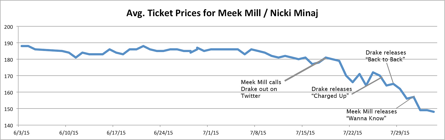Select the "Meek Mill calls Drake out on Twitter" annotation
Image resolution: width=445 pixels, height=140 pixels.
(261, 89)
